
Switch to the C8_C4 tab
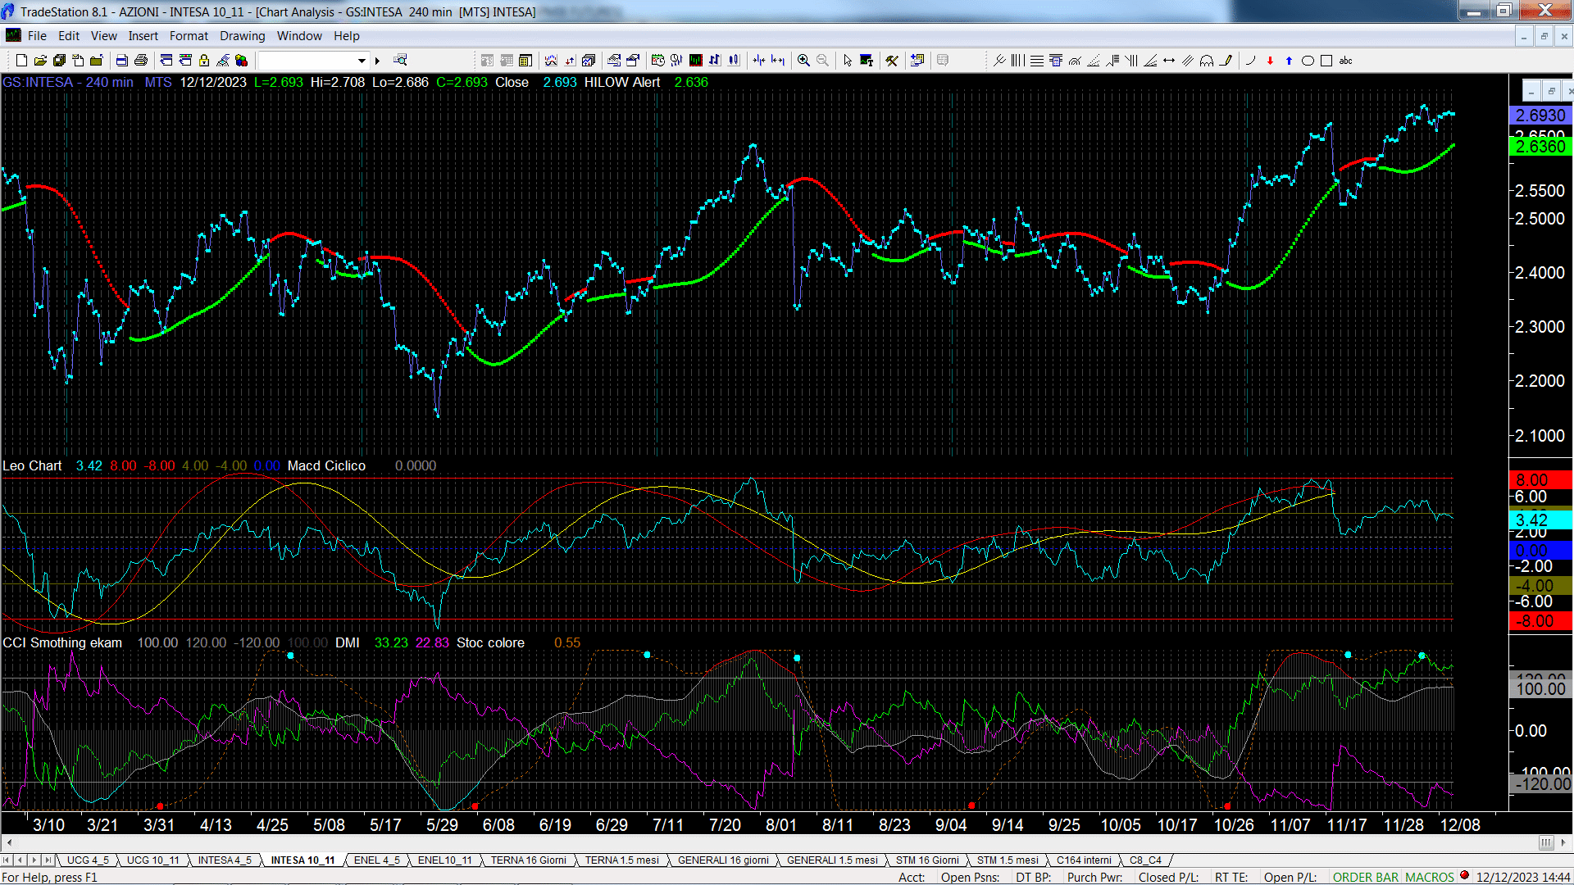(x=1145, y=860)
